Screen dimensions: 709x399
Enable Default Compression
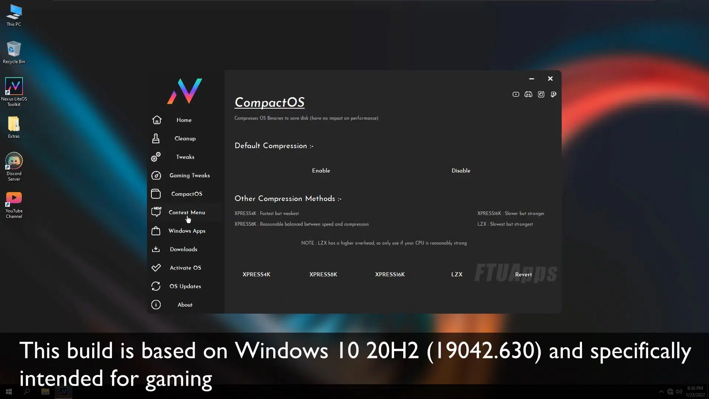(321, 171)
